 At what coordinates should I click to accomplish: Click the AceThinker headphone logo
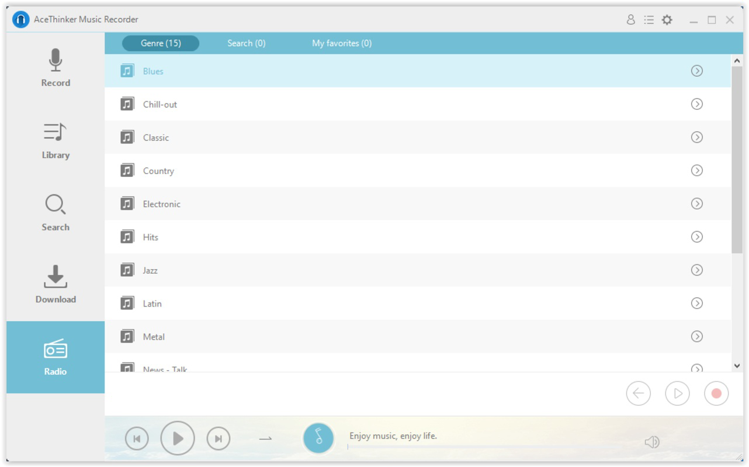pos(20,19)
